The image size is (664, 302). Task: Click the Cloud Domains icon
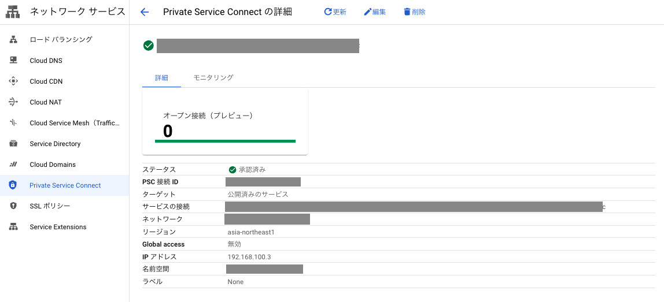(13, 164)
